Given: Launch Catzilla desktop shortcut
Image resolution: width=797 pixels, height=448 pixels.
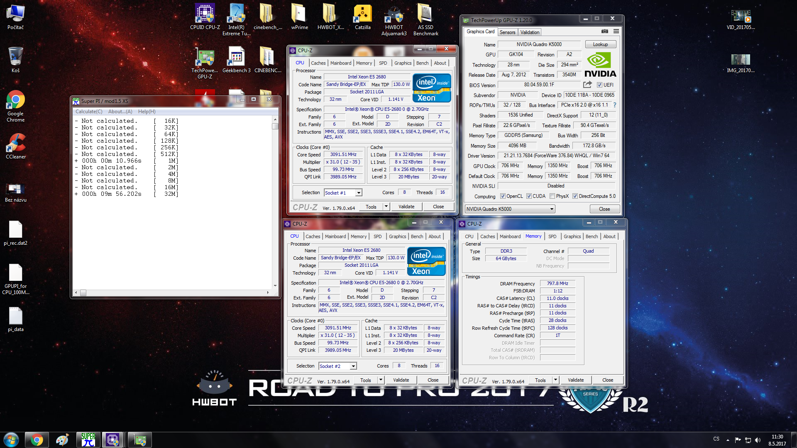Looking at the screenshot, I should [362, 17].
